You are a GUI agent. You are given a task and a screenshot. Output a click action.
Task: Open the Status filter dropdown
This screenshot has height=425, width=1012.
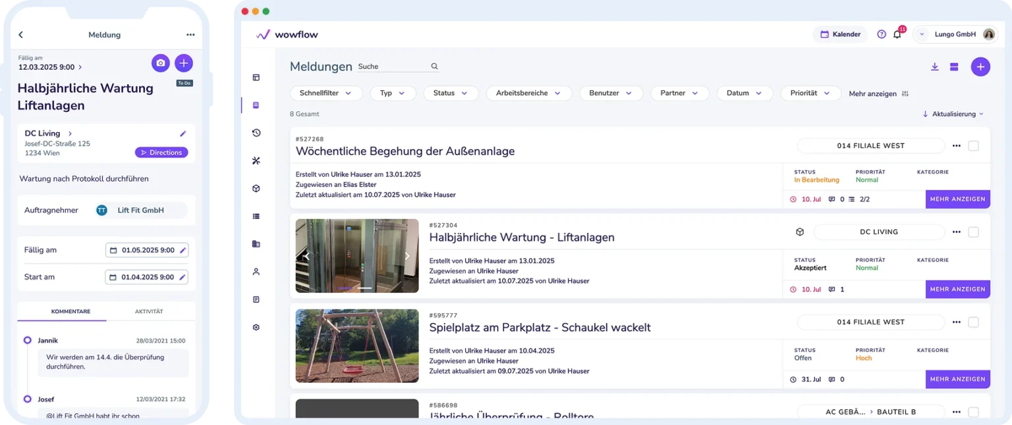click(451, 93)
